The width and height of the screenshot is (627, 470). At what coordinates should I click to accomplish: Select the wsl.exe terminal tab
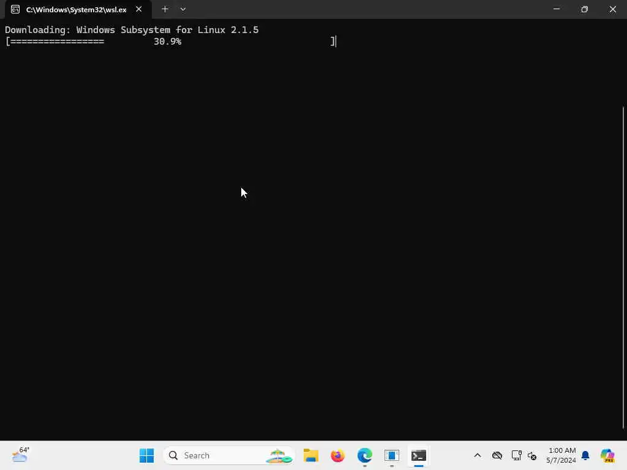[x=78, y=10]
